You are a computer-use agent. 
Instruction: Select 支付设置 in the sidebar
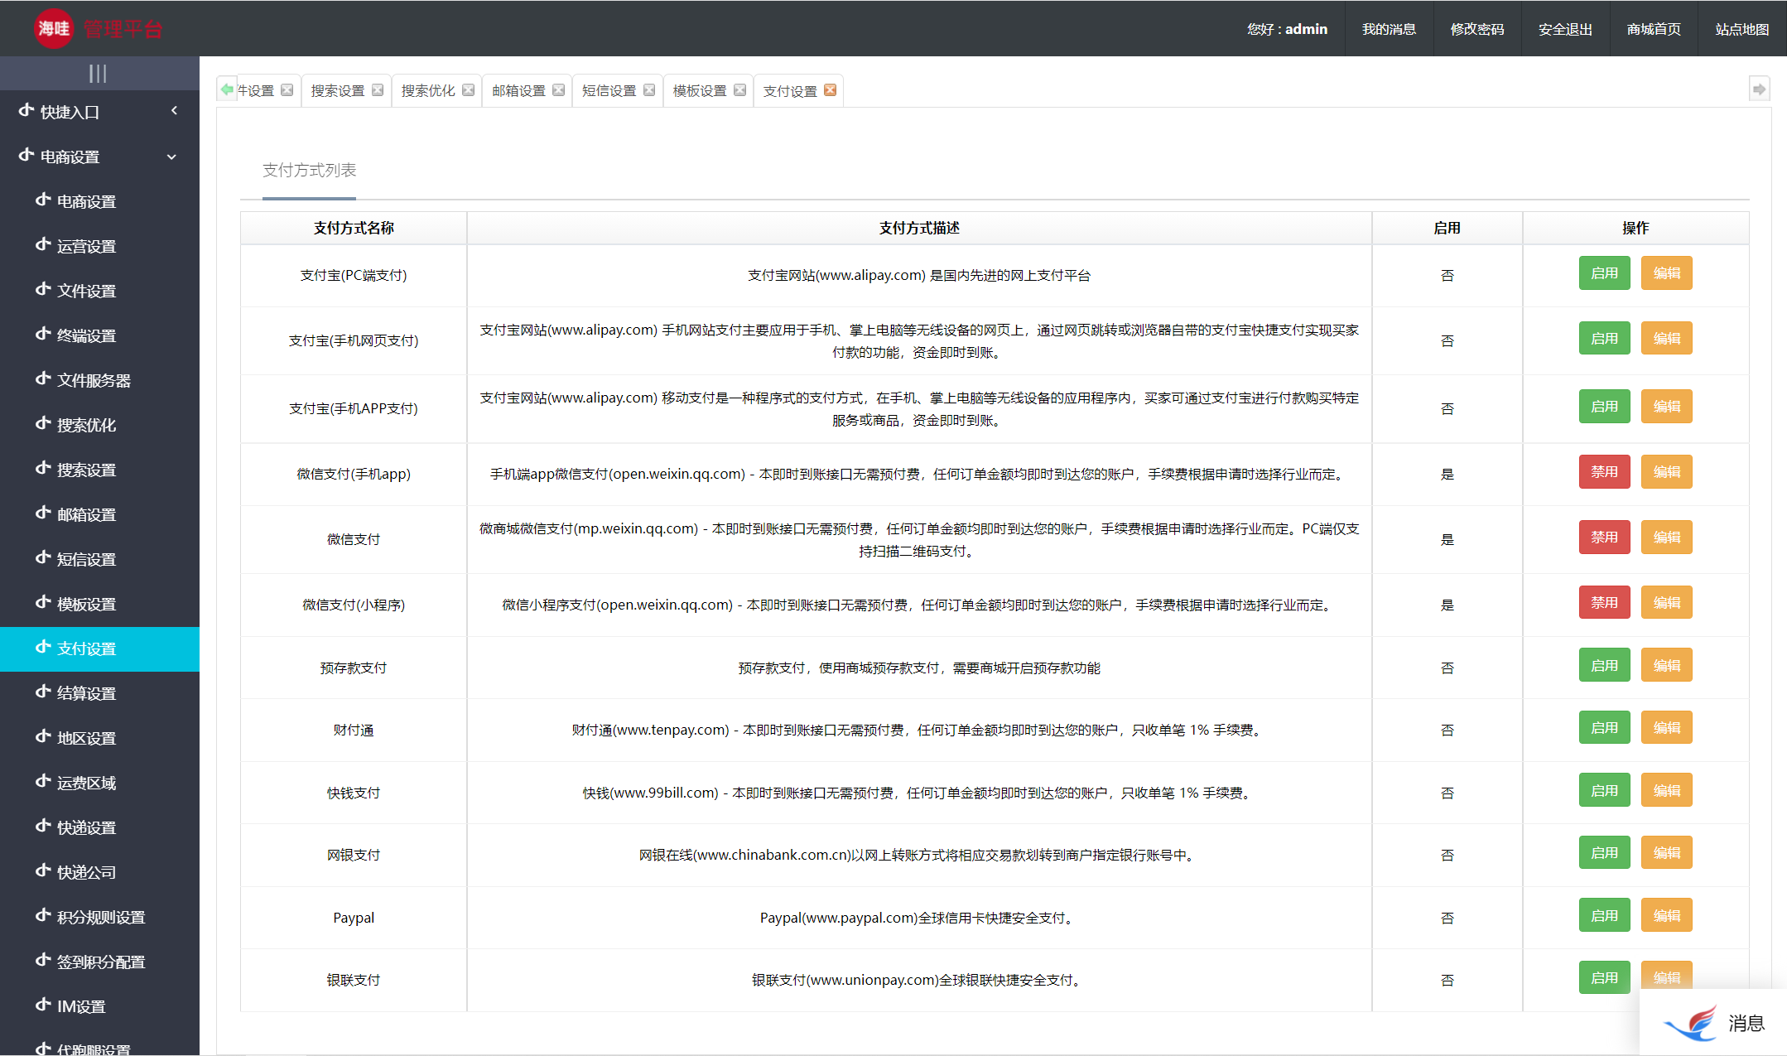pyautogui.click(x=99, y=649)
